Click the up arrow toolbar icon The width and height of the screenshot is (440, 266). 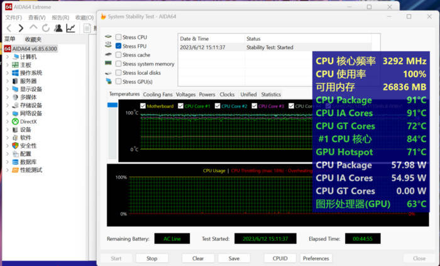[33, 28]
